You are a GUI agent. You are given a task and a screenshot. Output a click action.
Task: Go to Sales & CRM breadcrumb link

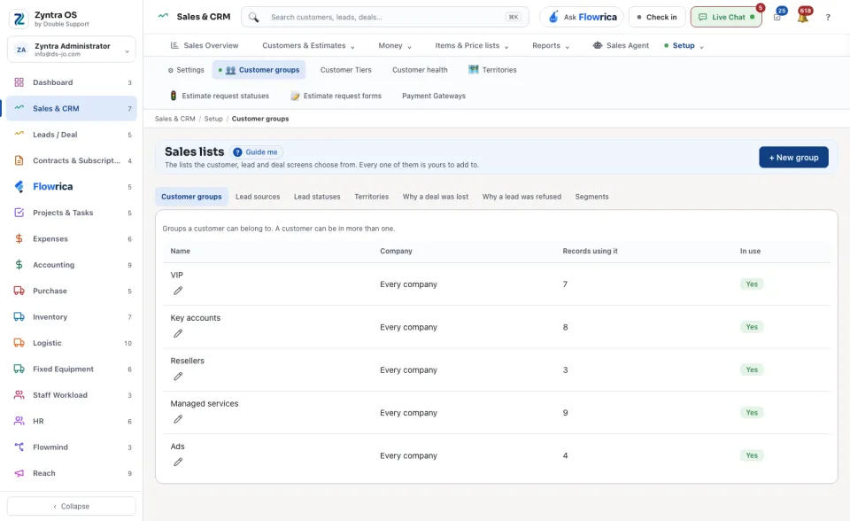(174, 119)
